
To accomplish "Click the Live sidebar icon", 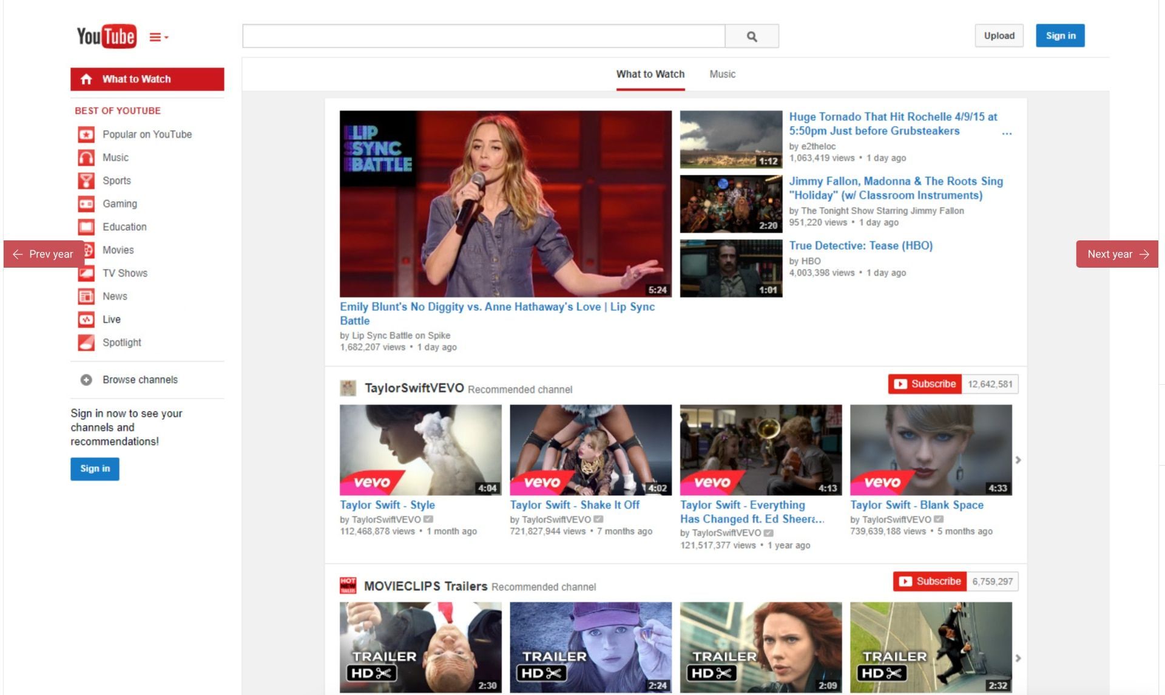I will tap(86, 319).
